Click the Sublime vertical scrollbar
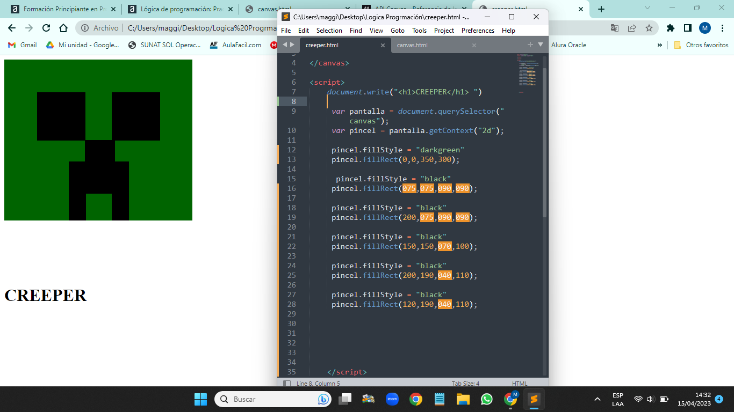The height and width of the screenshot is (412, 734). pyautogui.click(x=544, y=143)
